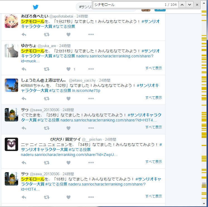The image size is (208, 207).
Task: Open @yuka_are handle
Action: 47,46
